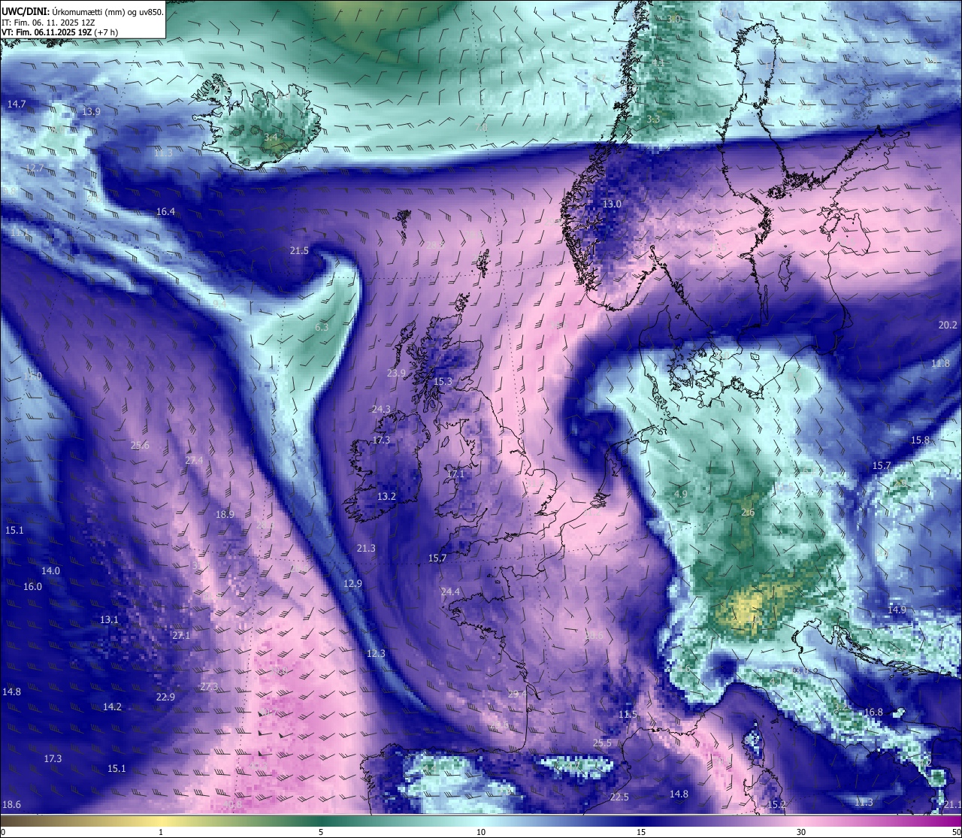Click the map value '2.6'

pos(748,513)
